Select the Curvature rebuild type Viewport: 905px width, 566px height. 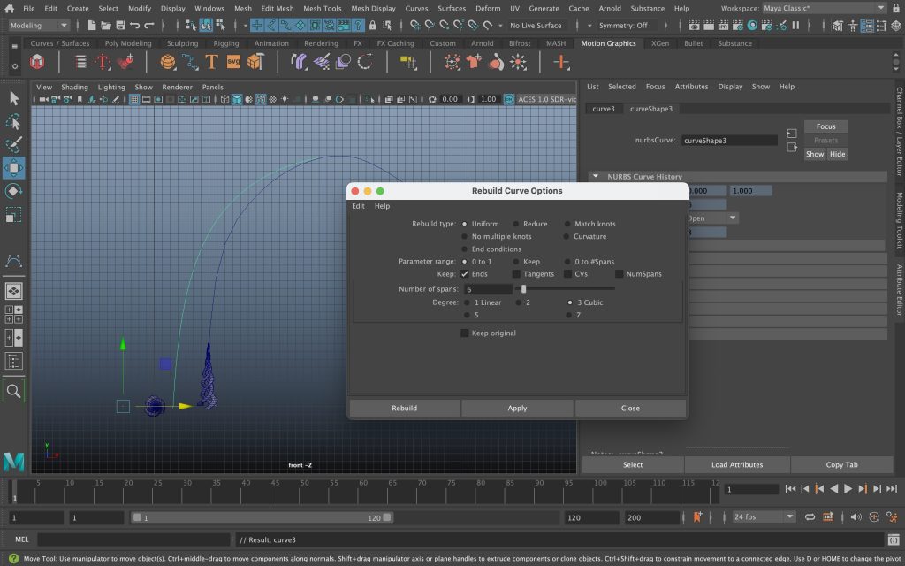pos(567,236)
